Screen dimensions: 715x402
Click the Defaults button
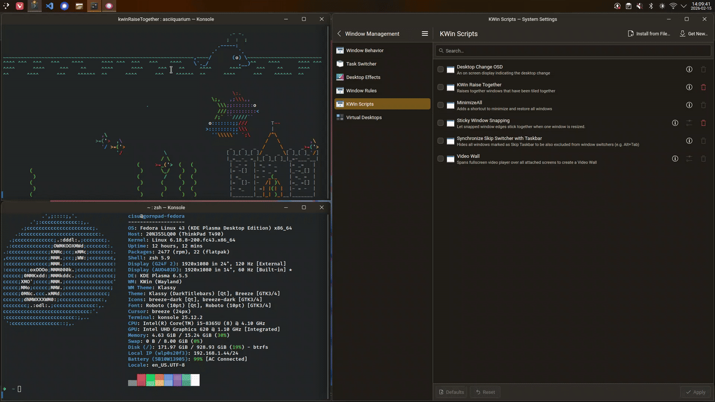[451, 392]
